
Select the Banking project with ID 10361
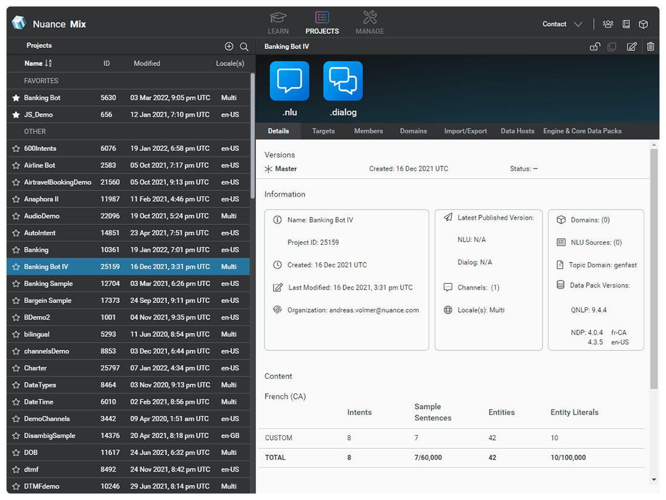128,250
